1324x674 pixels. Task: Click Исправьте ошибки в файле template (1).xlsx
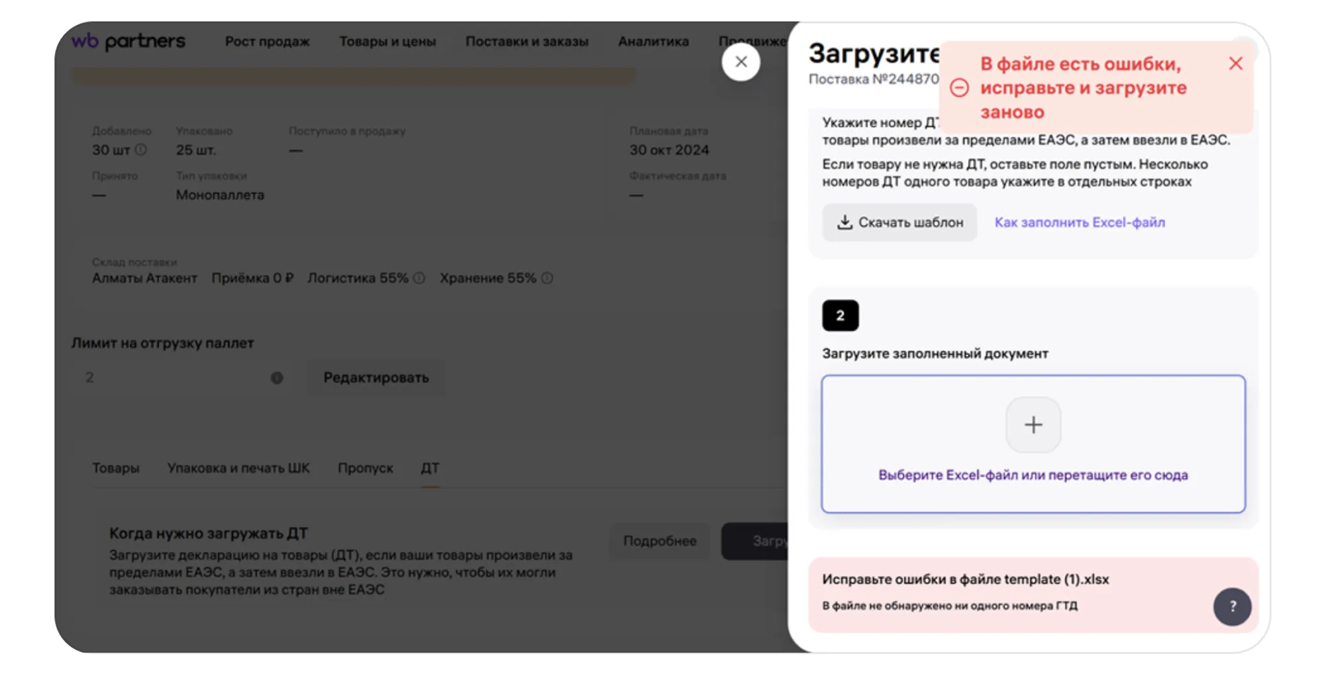(966, 579)
